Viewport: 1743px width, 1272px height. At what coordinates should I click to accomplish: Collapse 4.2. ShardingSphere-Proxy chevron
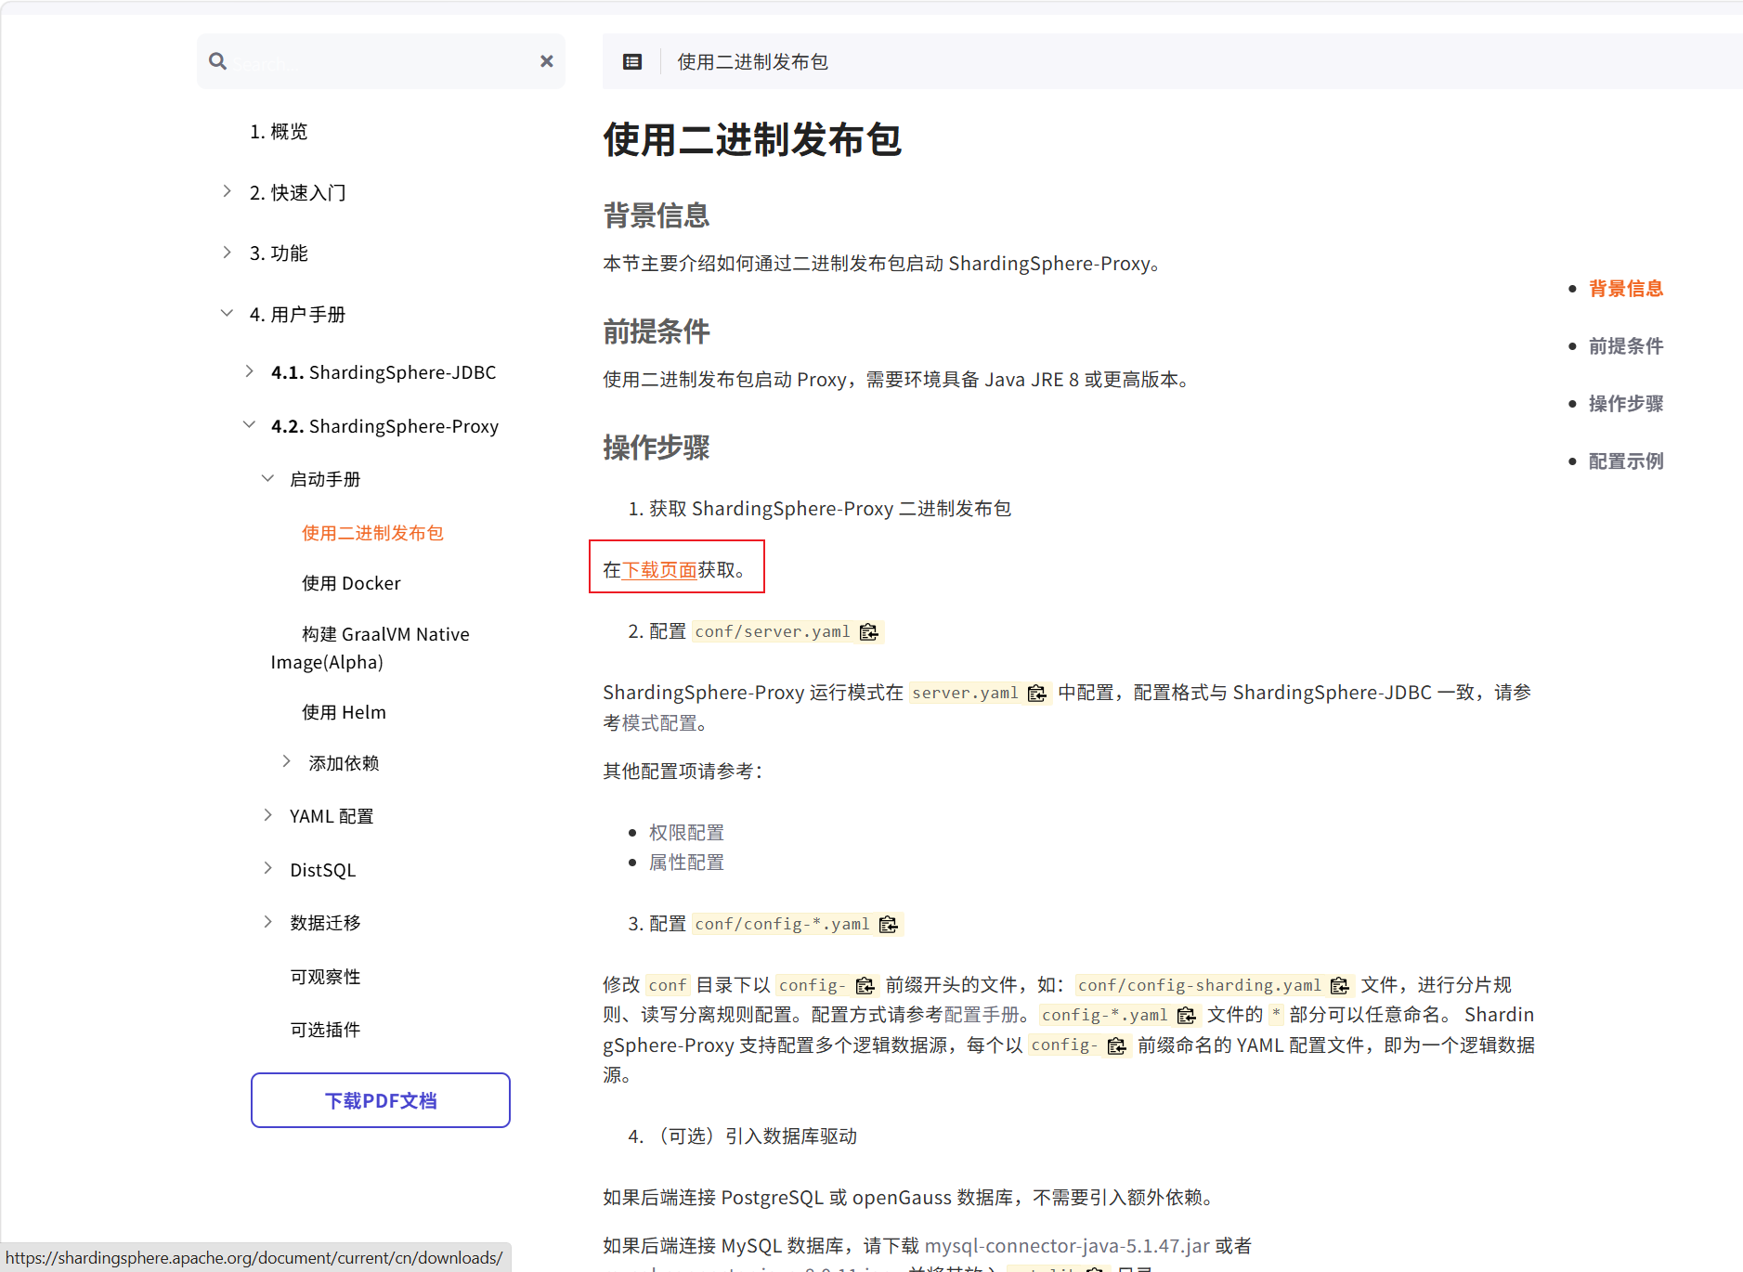click(250, 425)
